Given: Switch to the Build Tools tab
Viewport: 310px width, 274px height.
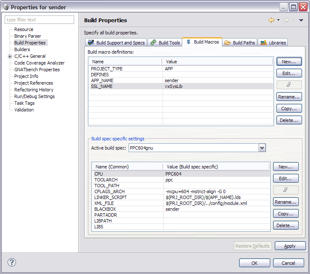Looking at the screenshot, I should (165, 42).
